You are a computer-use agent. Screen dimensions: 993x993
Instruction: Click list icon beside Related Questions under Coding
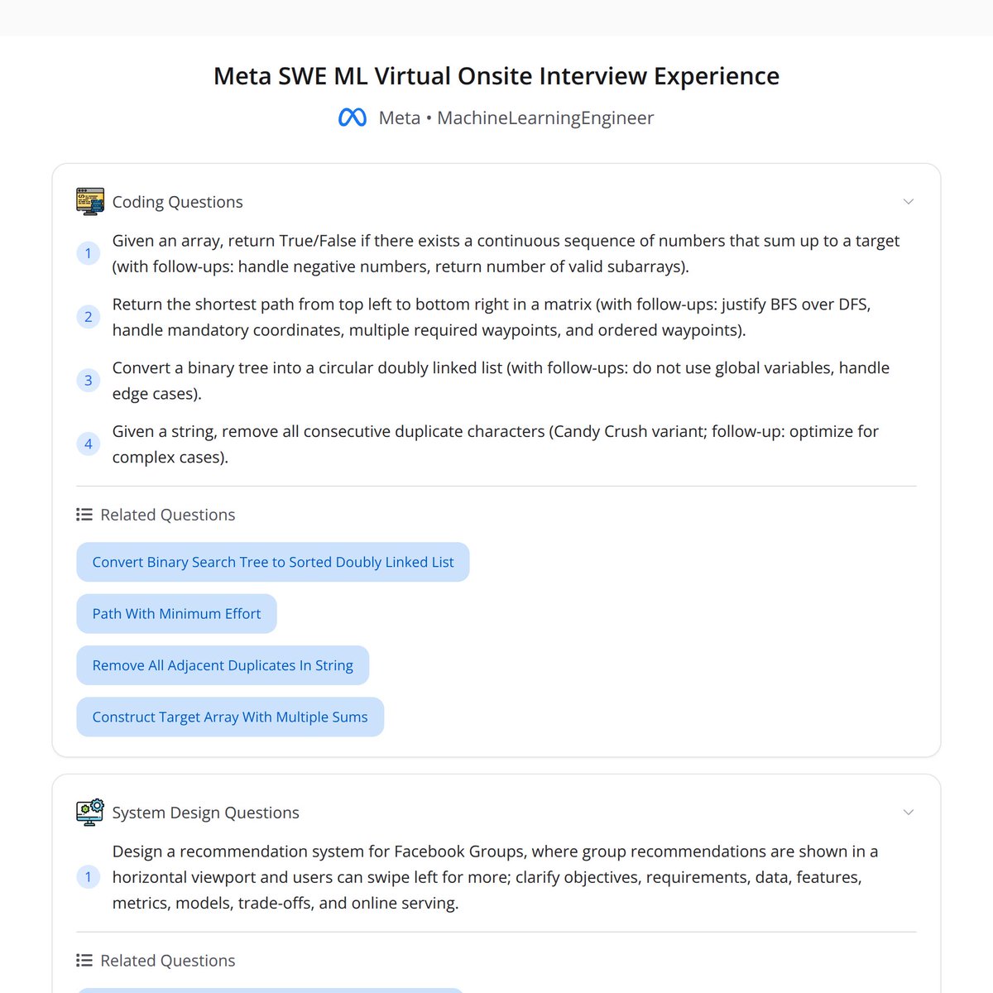pos(84,515)
